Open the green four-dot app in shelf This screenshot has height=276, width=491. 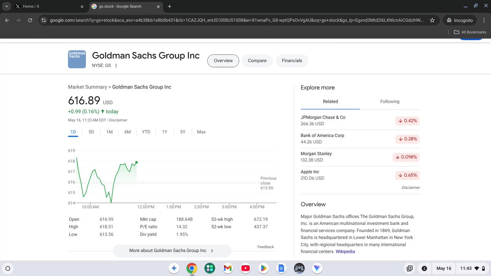point(209,268)
